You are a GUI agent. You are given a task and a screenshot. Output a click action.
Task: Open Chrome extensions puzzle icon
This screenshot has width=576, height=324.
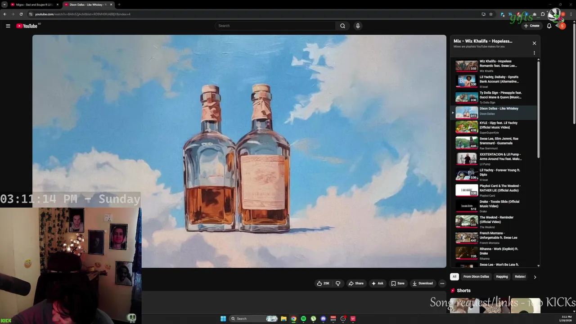pos(543,14)
